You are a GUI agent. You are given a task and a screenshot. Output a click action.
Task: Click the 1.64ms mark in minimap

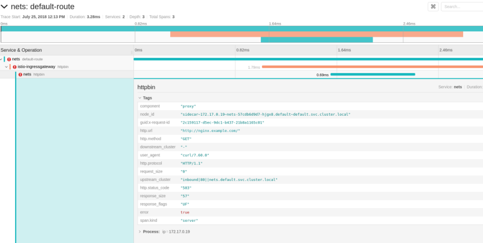tap(275, 24)
